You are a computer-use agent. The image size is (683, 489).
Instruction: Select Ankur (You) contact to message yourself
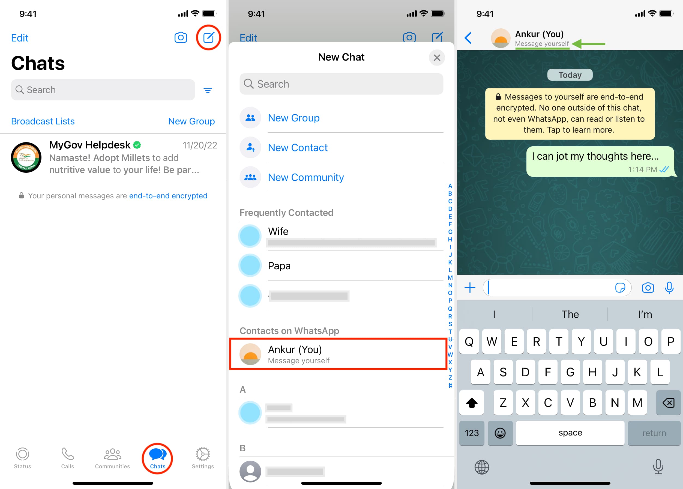[341, 354]
